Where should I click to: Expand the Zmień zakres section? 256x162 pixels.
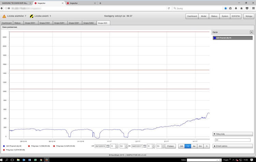coord(228,146)
